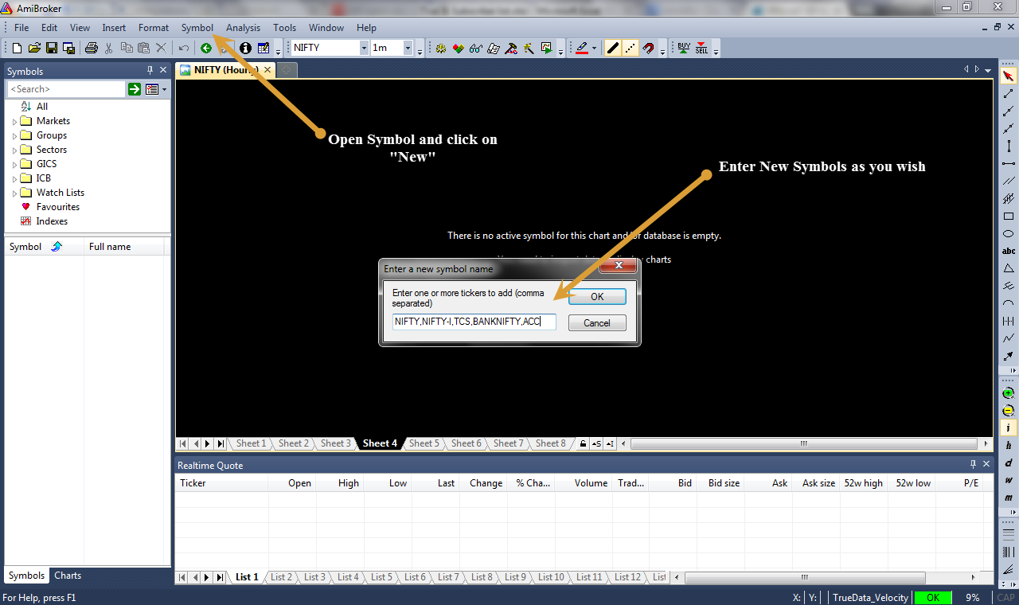This screenshot has height=605, width=1019.
Task: Toggle the Sheet 8 lock icon
Action: pyautogui.click(x=583, y=443)
